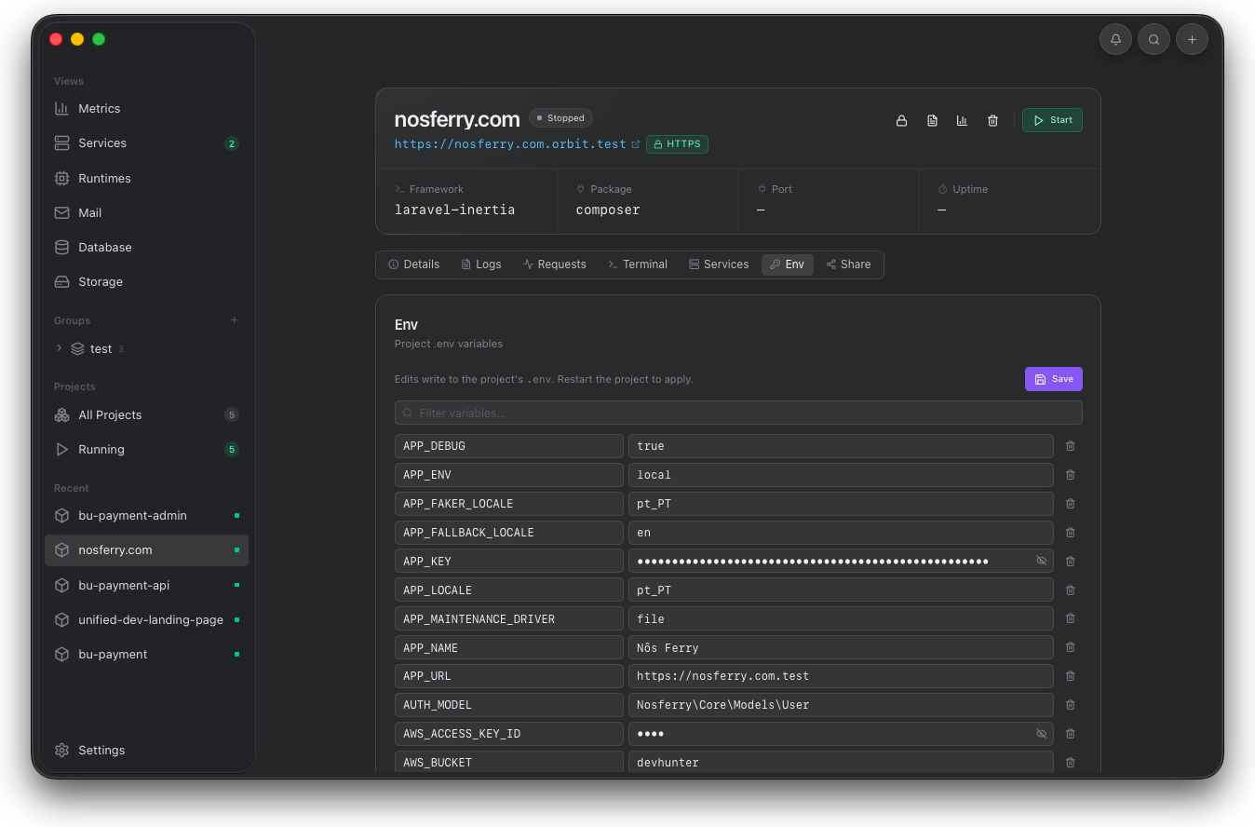Edit the AWS_BUCKET value 'devhunter'
This screenshot has height=827, width=1255.
841,762
